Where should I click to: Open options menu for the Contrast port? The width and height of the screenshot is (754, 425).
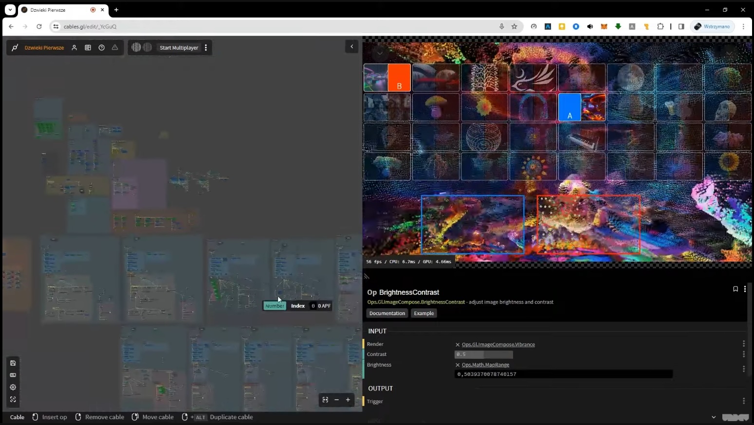coord(743,354)
